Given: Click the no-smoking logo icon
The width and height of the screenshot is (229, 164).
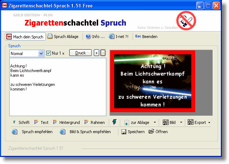Looking at the screenshot, I should point(186,21).
